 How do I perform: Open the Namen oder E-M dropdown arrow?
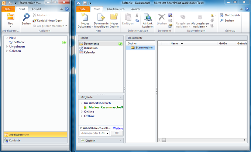coord(107,133)
